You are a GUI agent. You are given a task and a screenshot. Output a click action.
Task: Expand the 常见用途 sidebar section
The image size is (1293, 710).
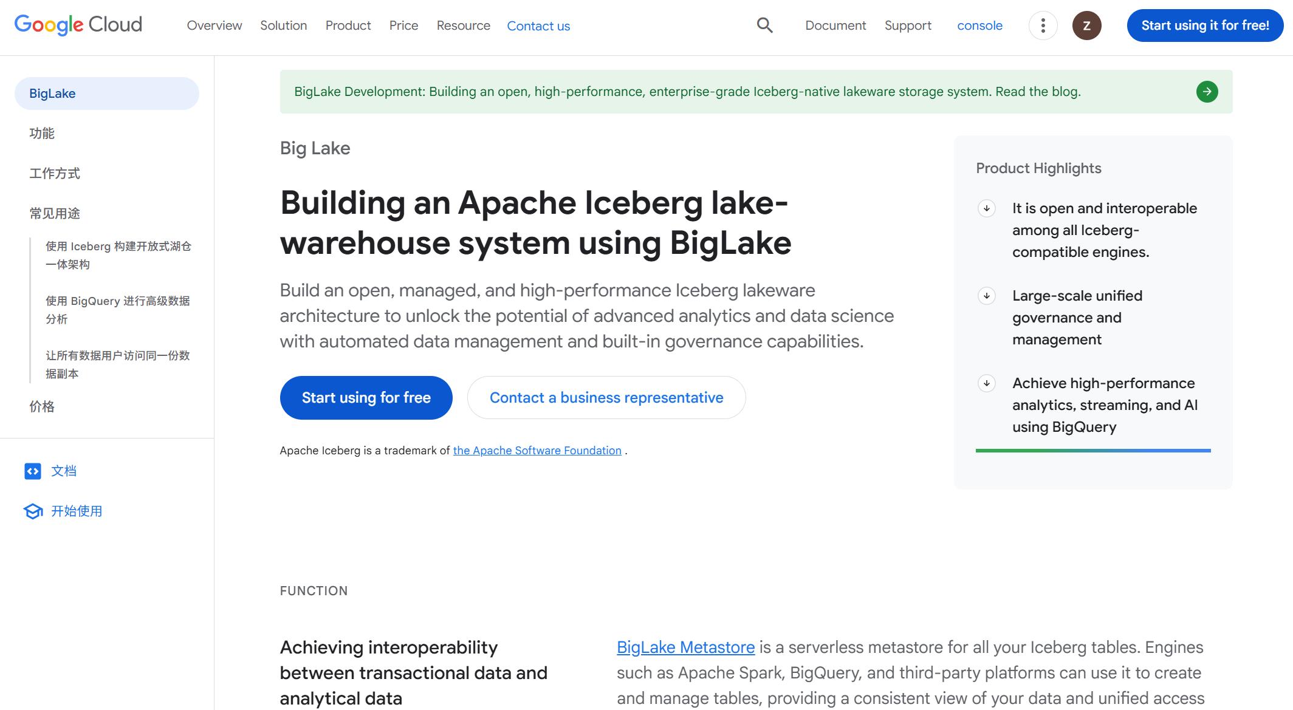point(55,213)
